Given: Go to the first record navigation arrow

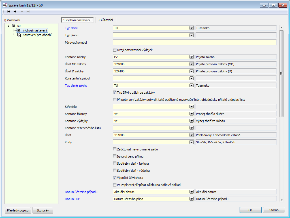Looking at the screenshot, I should [x=8, y=11].
